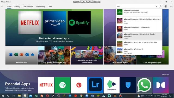174x98 pixels.
Task: Select Minecraft Dungeons Game Pass suggestion
Action: tap(139, 12)
